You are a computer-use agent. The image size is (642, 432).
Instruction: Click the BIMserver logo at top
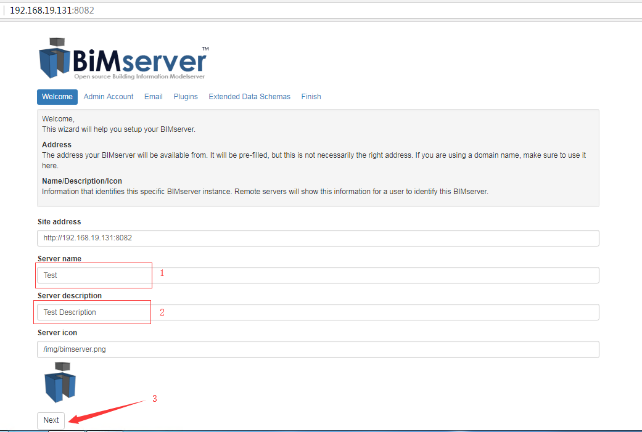pyautogui.click(x=123, y=59)
